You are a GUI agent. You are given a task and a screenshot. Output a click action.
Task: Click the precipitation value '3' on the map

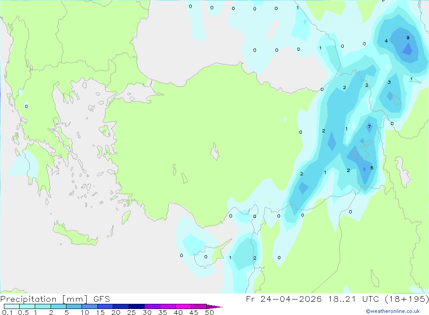coord(389,82)
